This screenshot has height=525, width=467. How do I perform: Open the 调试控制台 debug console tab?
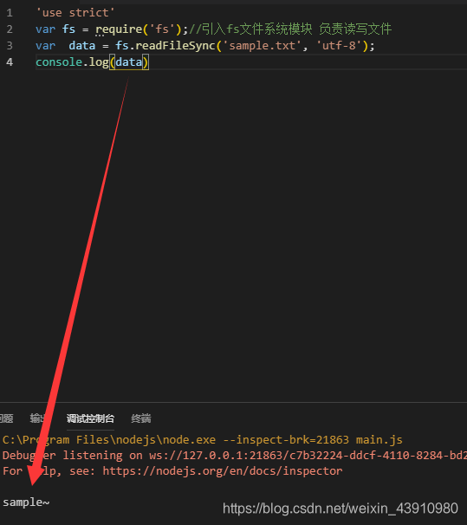[x=90, y=418]
